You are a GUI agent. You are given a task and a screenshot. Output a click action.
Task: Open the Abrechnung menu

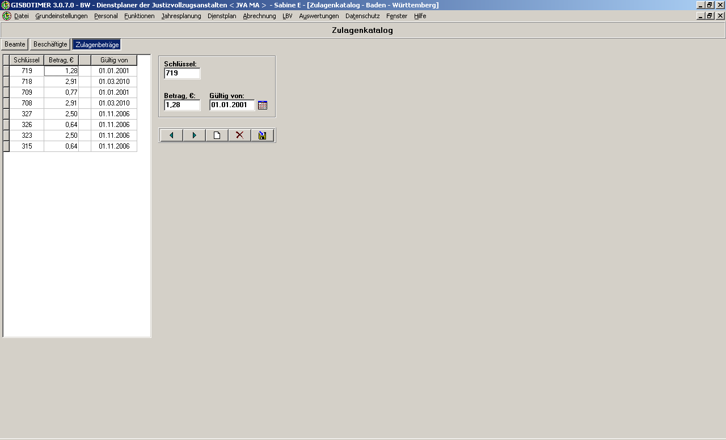[x=259, y=16]
